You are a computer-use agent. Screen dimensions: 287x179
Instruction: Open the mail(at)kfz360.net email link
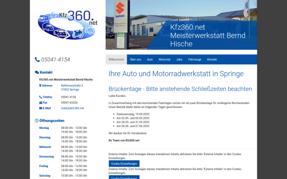pyautogui.click(x=72, y=108)
